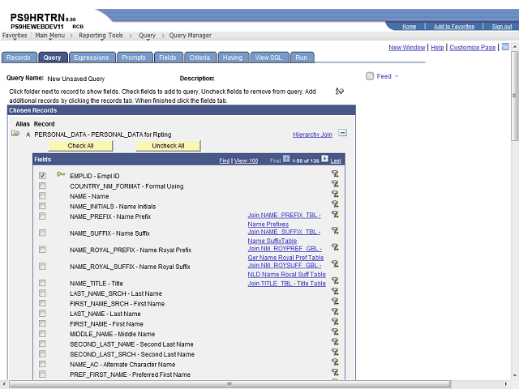Show next fields using the right arrow icon
The width and height of the screenshot is (519, 389).
point(324,159)
